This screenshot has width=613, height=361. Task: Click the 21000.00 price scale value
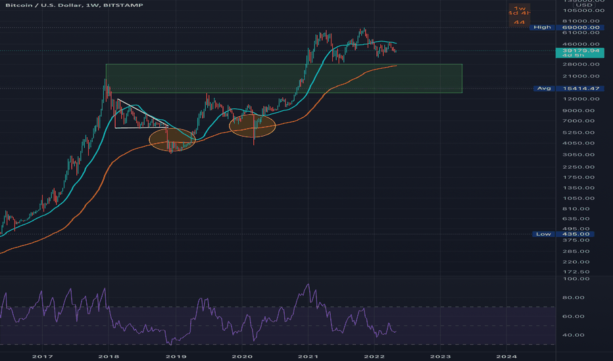(581, 76)
